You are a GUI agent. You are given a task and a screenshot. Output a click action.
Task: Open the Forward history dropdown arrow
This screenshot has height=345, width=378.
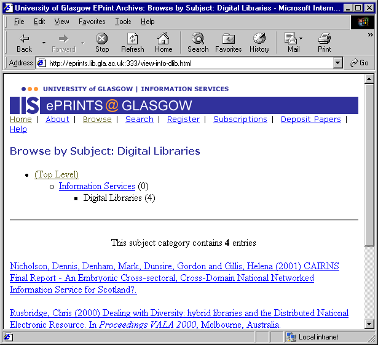click(x=83, y=43)
